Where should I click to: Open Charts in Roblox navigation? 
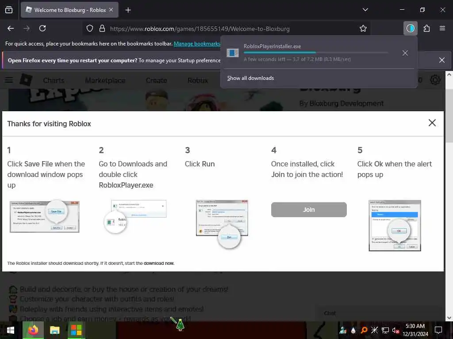point(54,80)
